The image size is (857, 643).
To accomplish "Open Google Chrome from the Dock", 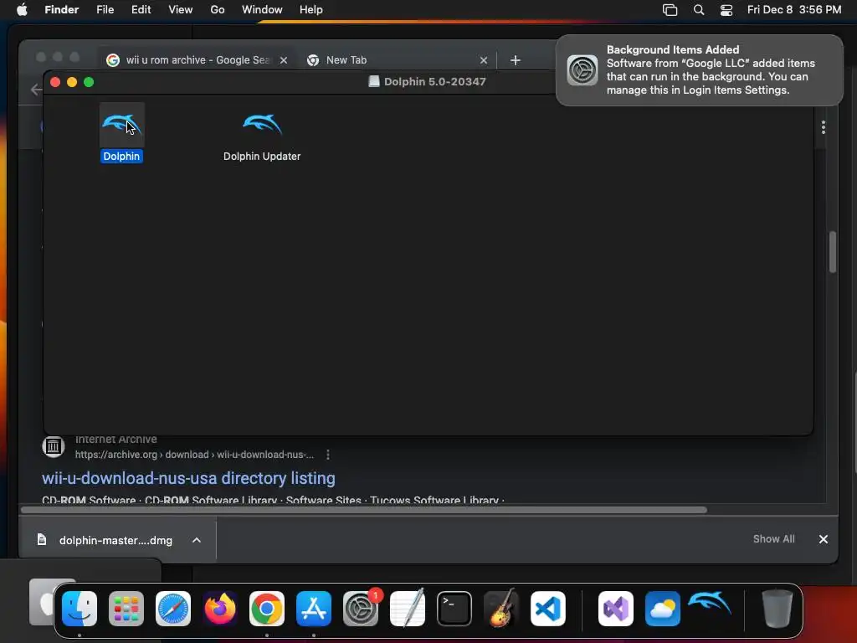I will point(267,609).
